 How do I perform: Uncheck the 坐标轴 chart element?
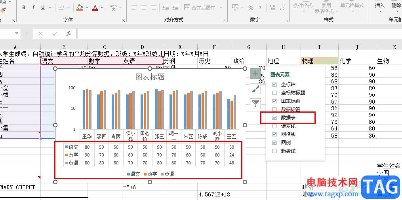pos(274,85)
